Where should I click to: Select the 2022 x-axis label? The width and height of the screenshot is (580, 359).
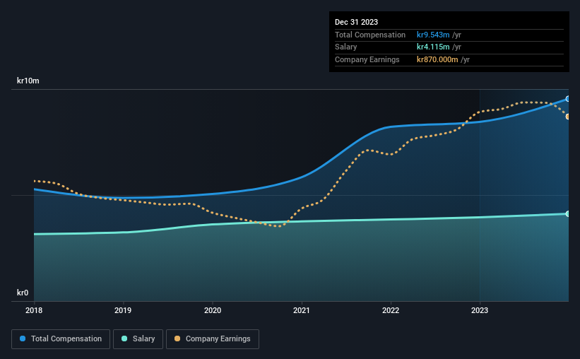pos(391,310)
